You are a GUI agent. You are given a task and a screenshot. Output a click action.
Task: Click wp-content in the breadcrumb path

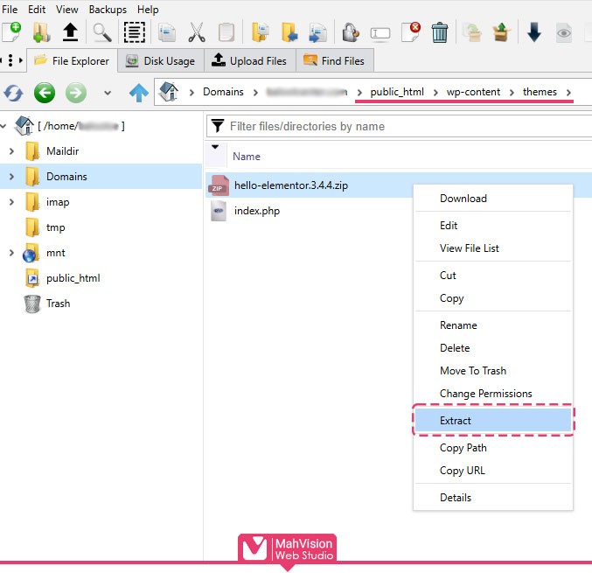click(473, 92)
